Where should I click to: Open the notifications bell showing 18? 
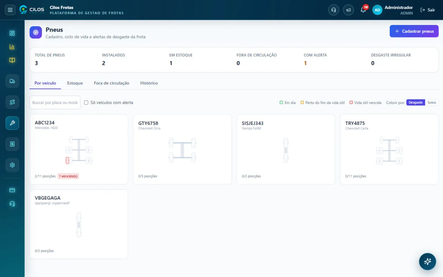coord(363,10)
